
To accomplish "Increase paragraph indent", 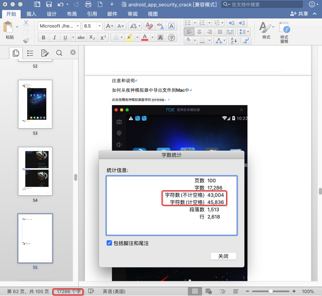I will [x=242, y=23].
